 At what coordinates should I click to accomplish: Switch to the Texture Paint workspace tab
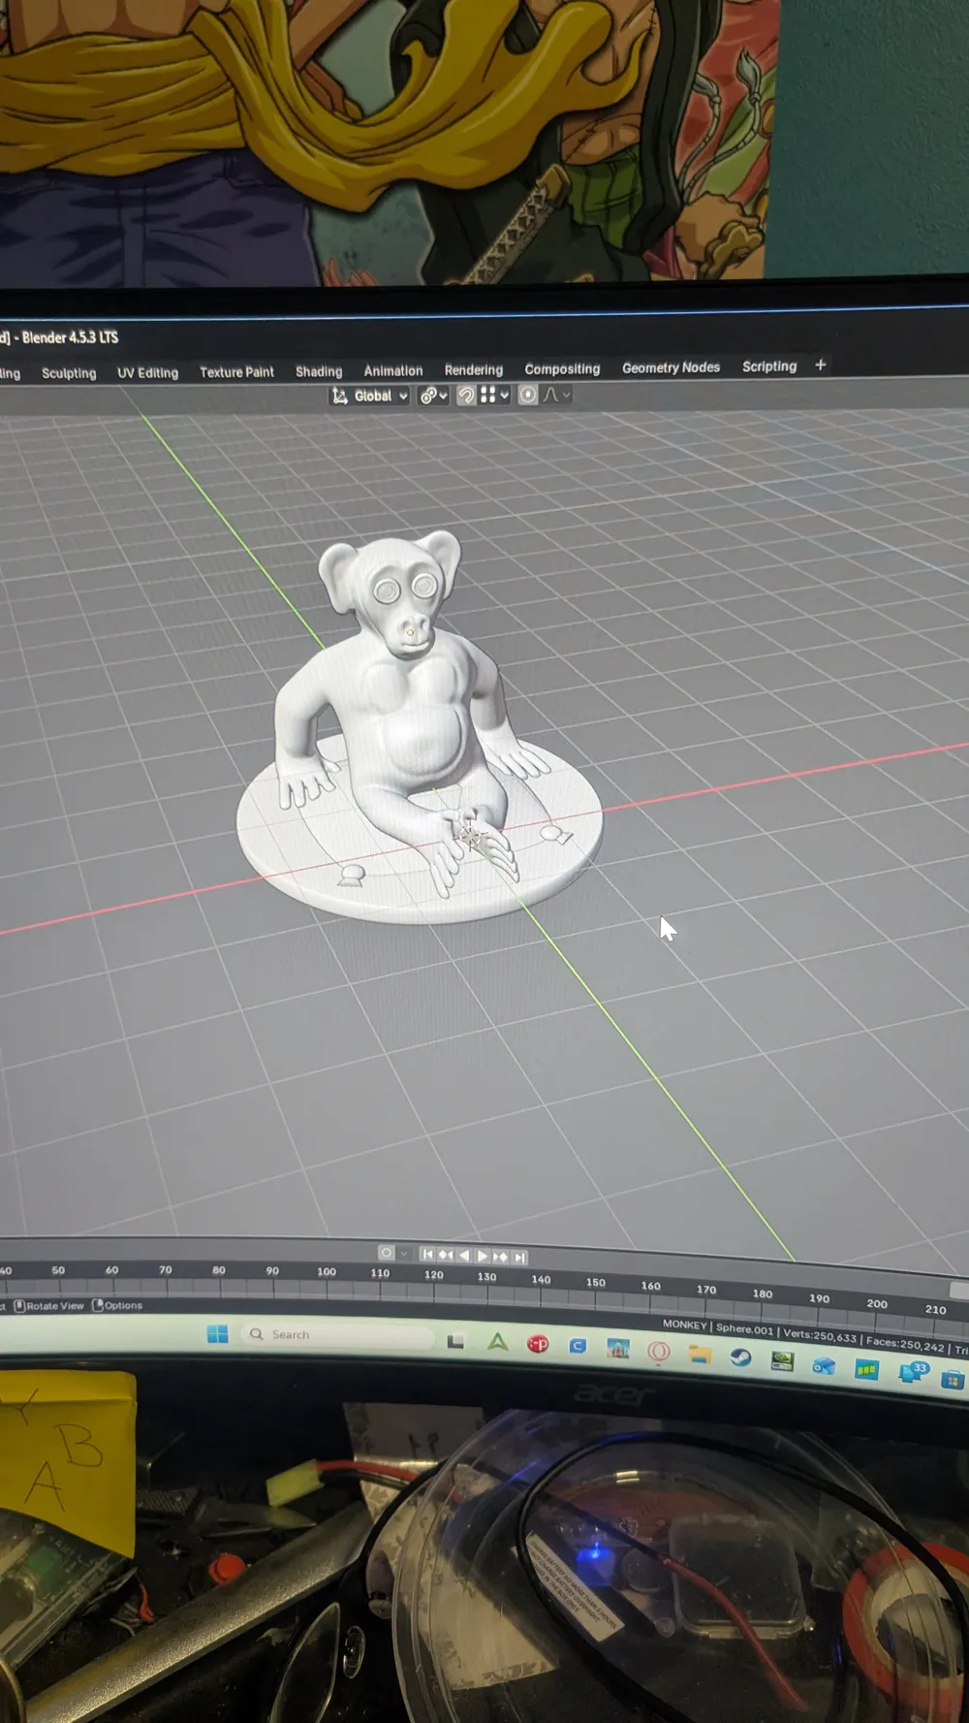pos(236,372)
